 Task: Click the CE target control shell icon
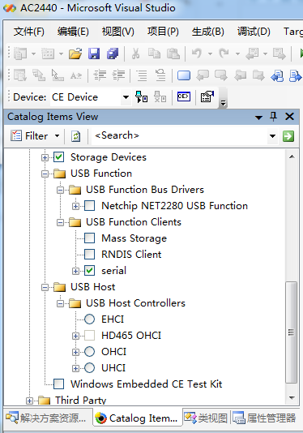point(184,96)
